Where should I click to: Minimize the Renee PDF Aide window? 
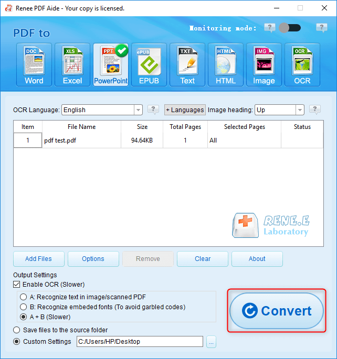coord(277,8)
